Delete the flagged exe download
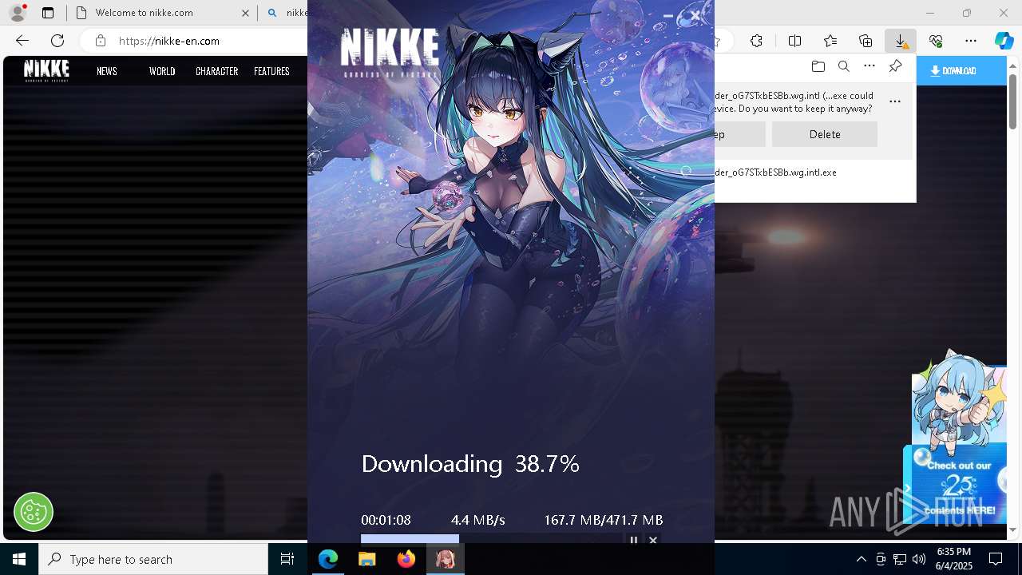This screenshot has width=1022, height=575. coord(825,134)
